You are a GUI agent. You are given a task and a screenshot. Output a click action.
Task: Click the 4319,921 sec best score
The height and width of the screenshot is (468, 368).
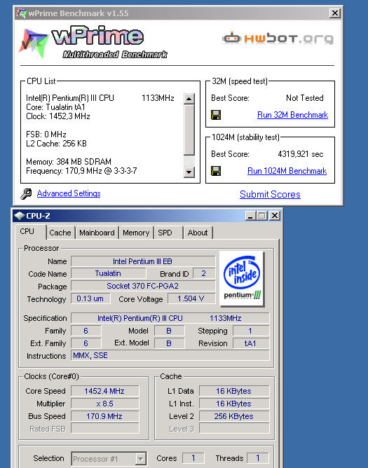[301, 154]
